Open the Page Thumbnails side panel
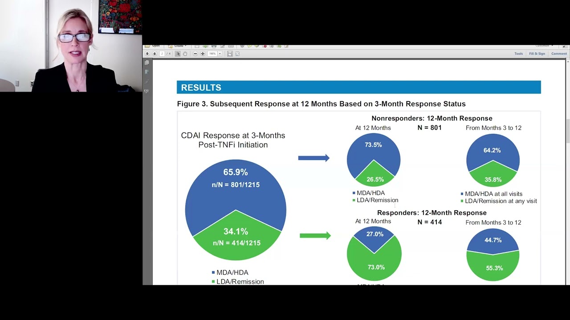 click(147, 63)
